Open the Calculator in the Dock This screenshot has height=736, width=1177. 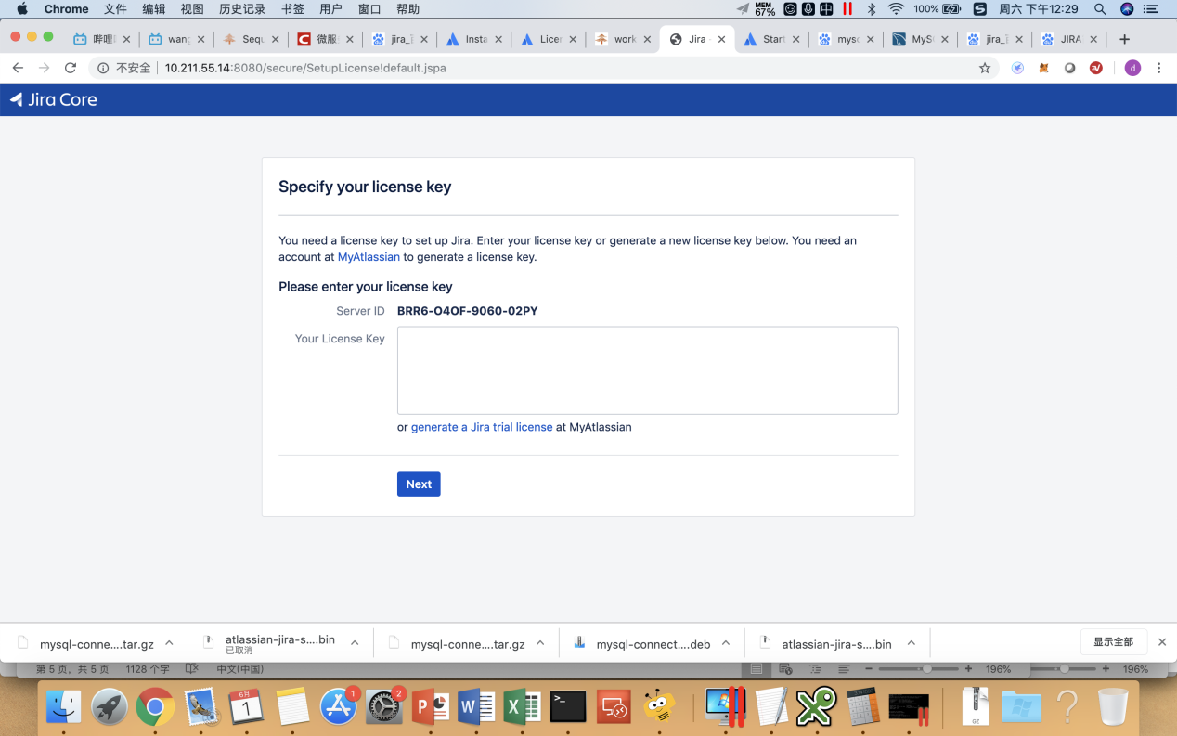pyautogui.click(x=863, y=708)
